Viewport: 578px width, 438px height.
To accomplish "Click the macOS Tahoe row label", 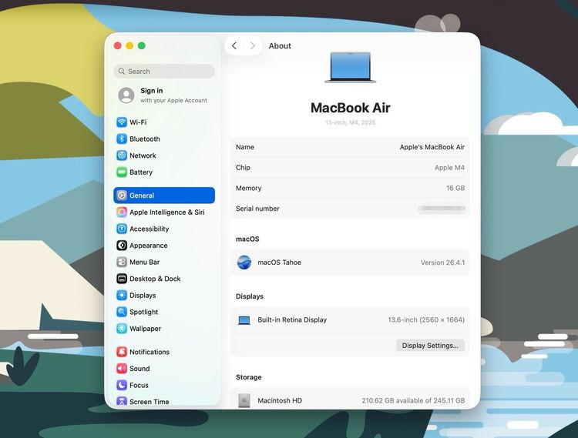I will tap(280, 262).
